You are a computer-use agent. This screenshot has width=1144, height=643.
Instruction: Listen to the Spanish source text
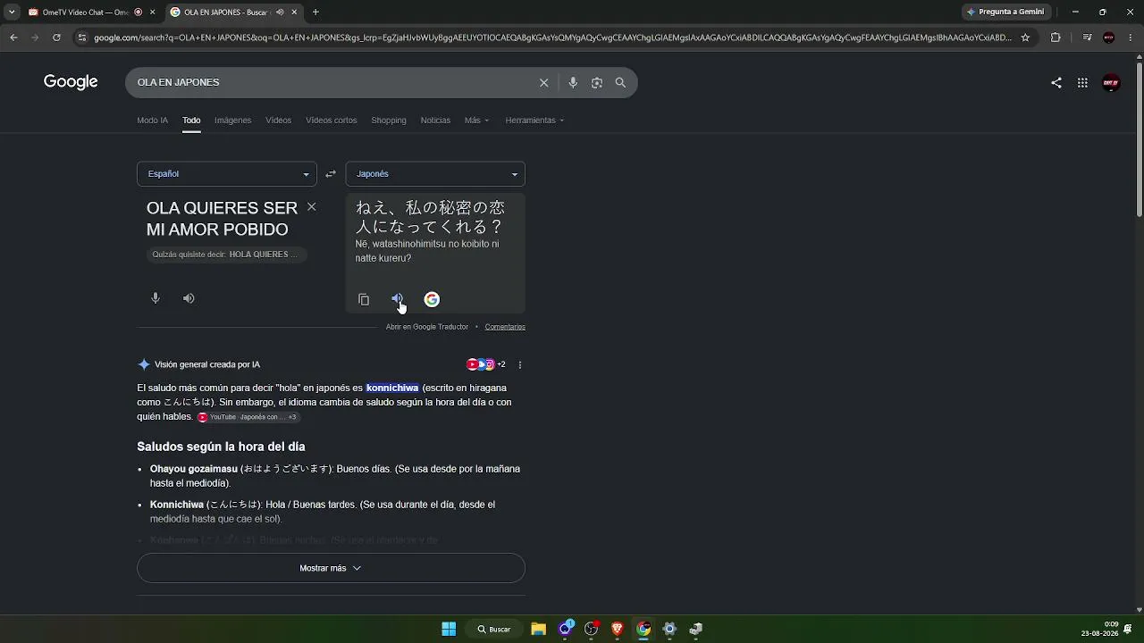tap(189, 298)
